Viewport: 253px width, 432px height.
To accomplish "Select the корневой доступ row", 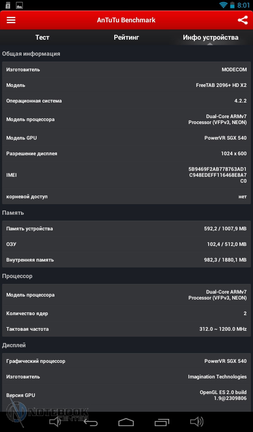I will 126,197.
